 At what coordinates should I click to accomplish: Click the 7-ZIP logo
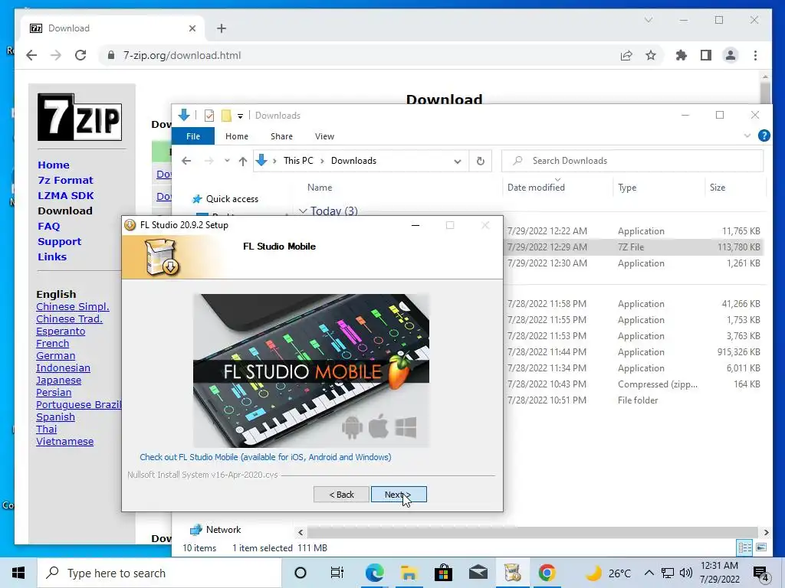click(80, 117)
